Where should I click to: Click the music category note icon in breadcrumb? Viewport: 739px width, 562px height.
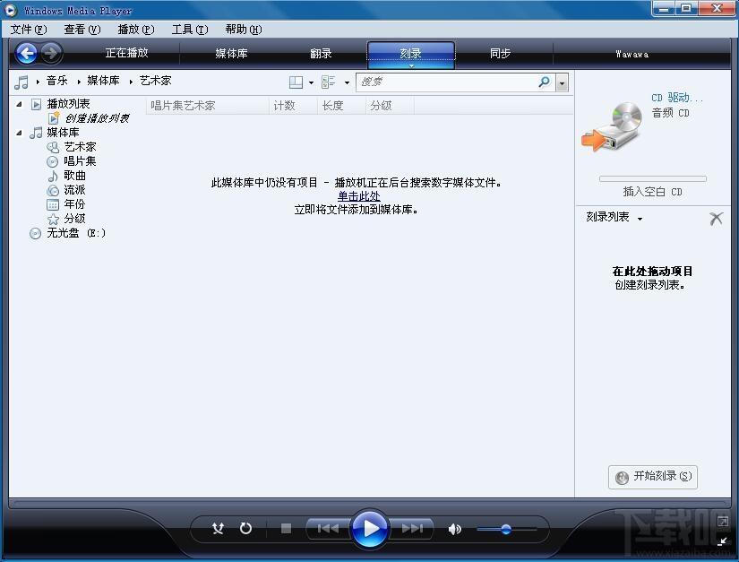pyautogui.click(x=21, y=82)
